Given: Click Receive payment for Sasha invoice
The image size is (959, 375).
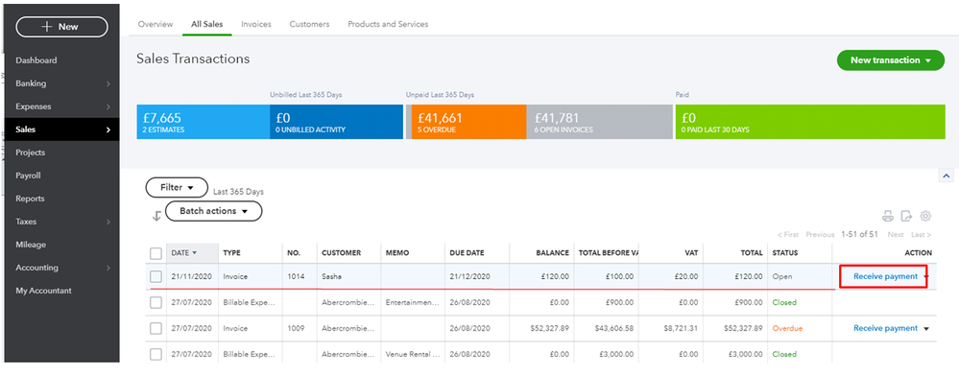Looking at the screenshot, I should [886, 276].
